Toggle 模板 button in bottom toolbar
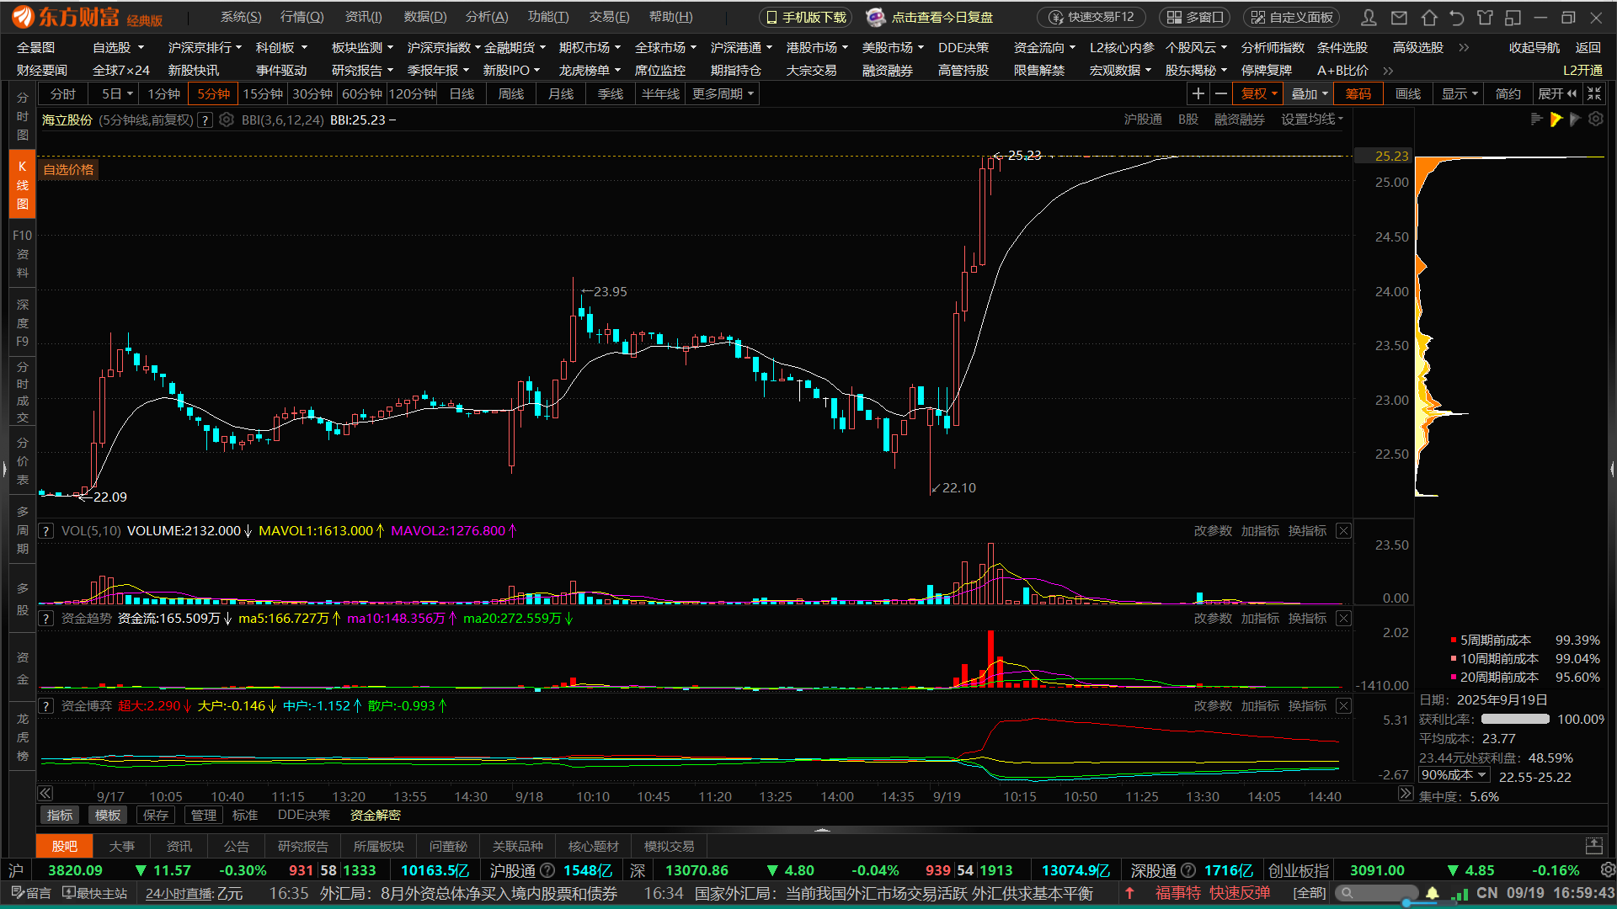This screenshot has height=909, width=1617. (108, 815)
